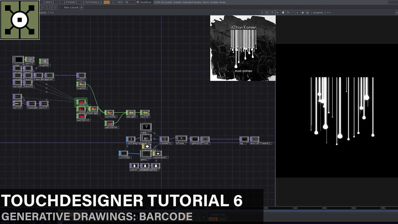Select the cam1 camera node
Viewport: 398px width, 224px height.
[146, 127]
